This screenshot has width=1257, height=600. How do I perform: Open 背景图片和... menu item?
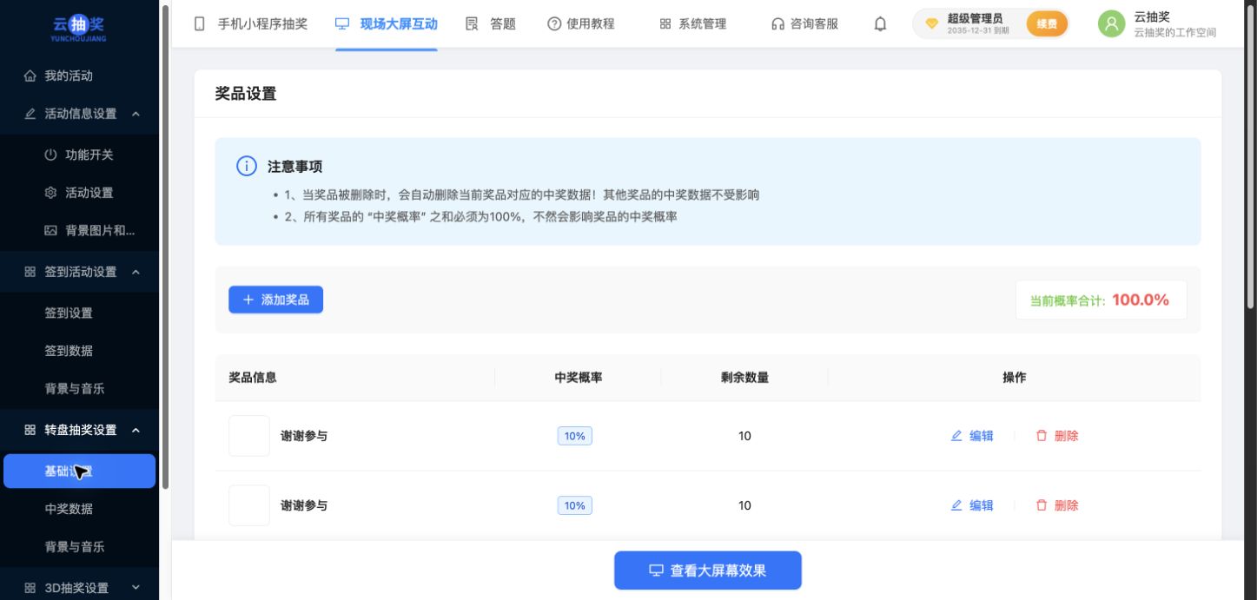pos(100,230)
